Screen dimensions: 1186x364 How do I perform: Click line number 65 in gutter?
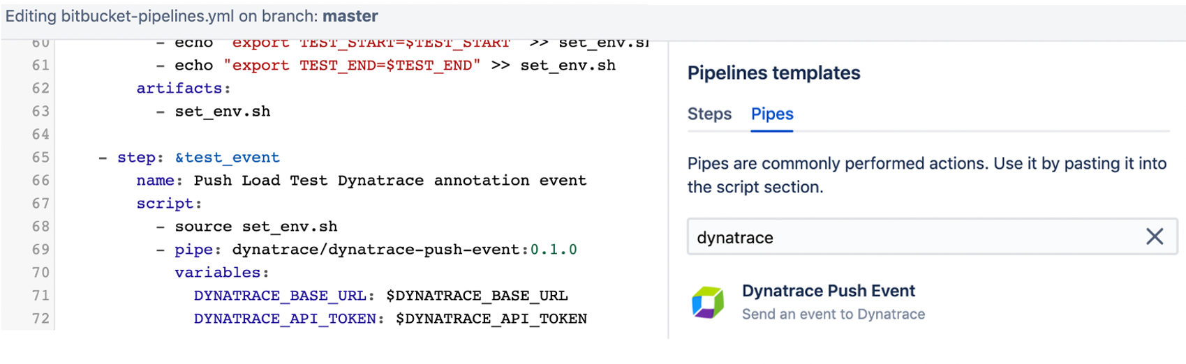tap(40, 158)
